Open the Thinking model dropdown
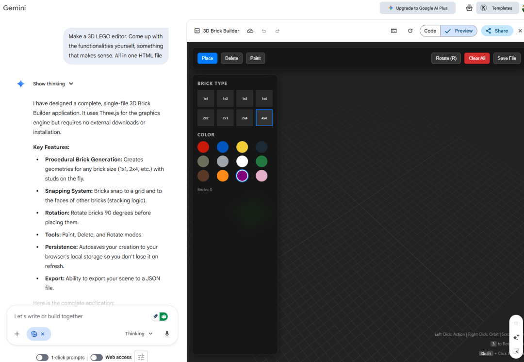The height and width of the screenshot is (362, 524). (x=139, y=334)
